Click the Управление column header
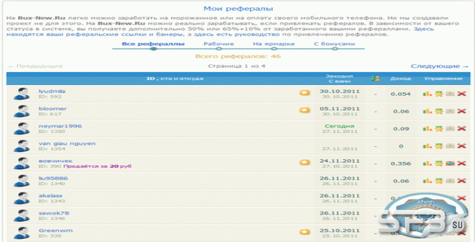 click(443, 79)
